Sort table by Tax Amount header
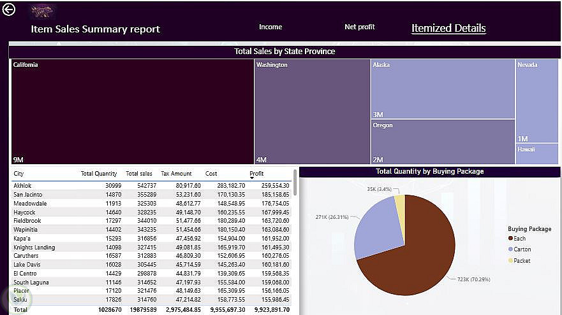Image resolution: width=562 pixels, height=315 pixels. click(176, 174)
